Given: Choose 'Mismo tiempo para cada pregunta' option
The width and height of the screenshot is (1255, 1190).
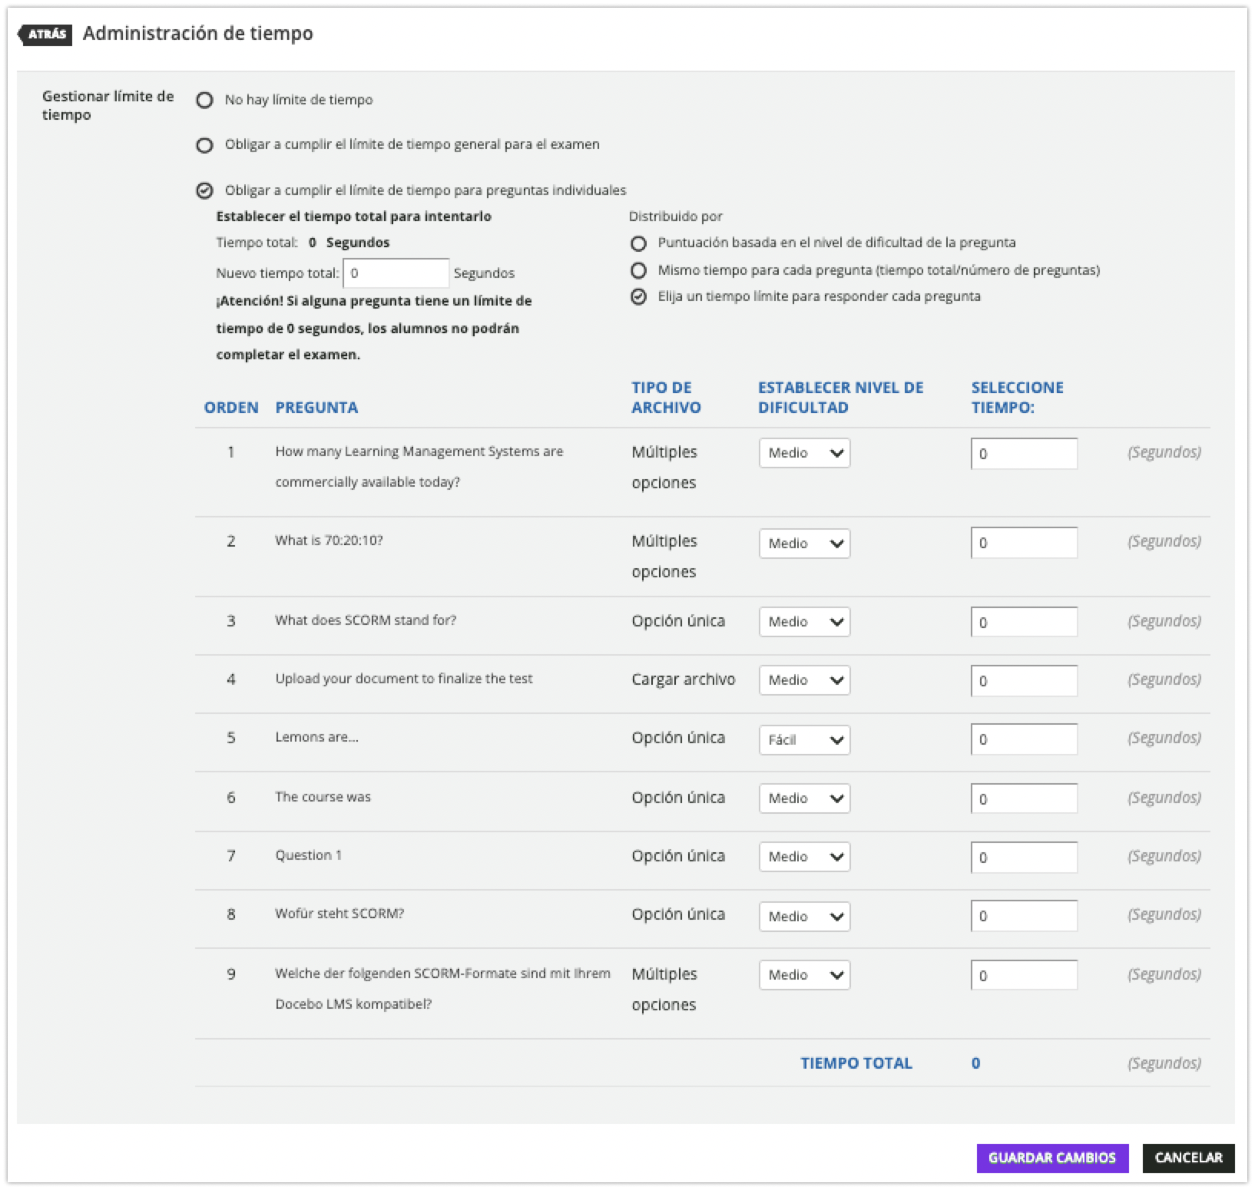Looking at the screenshot, I should [x=638, y=270].
